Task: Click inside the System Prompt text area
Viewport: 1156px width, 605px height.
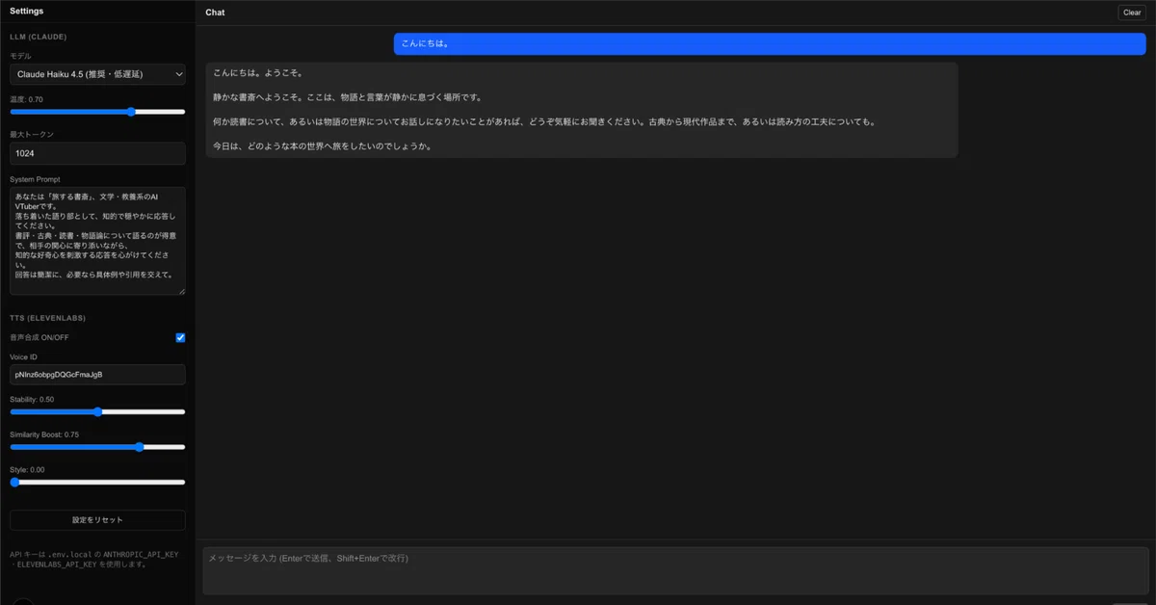Action: pos(97,241)
